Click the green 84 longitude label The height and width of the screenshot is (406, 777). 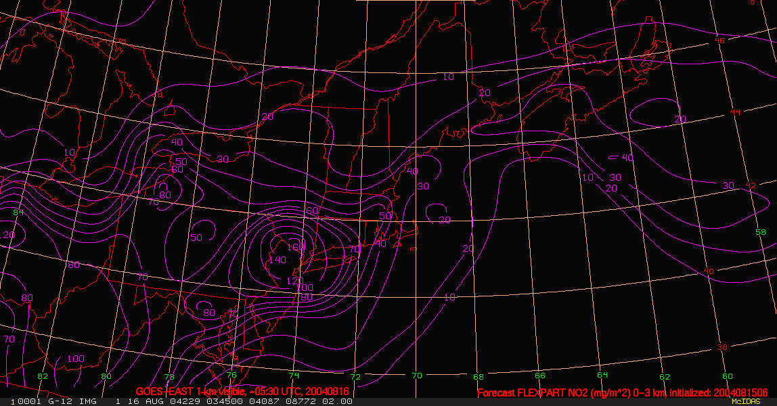18,212
